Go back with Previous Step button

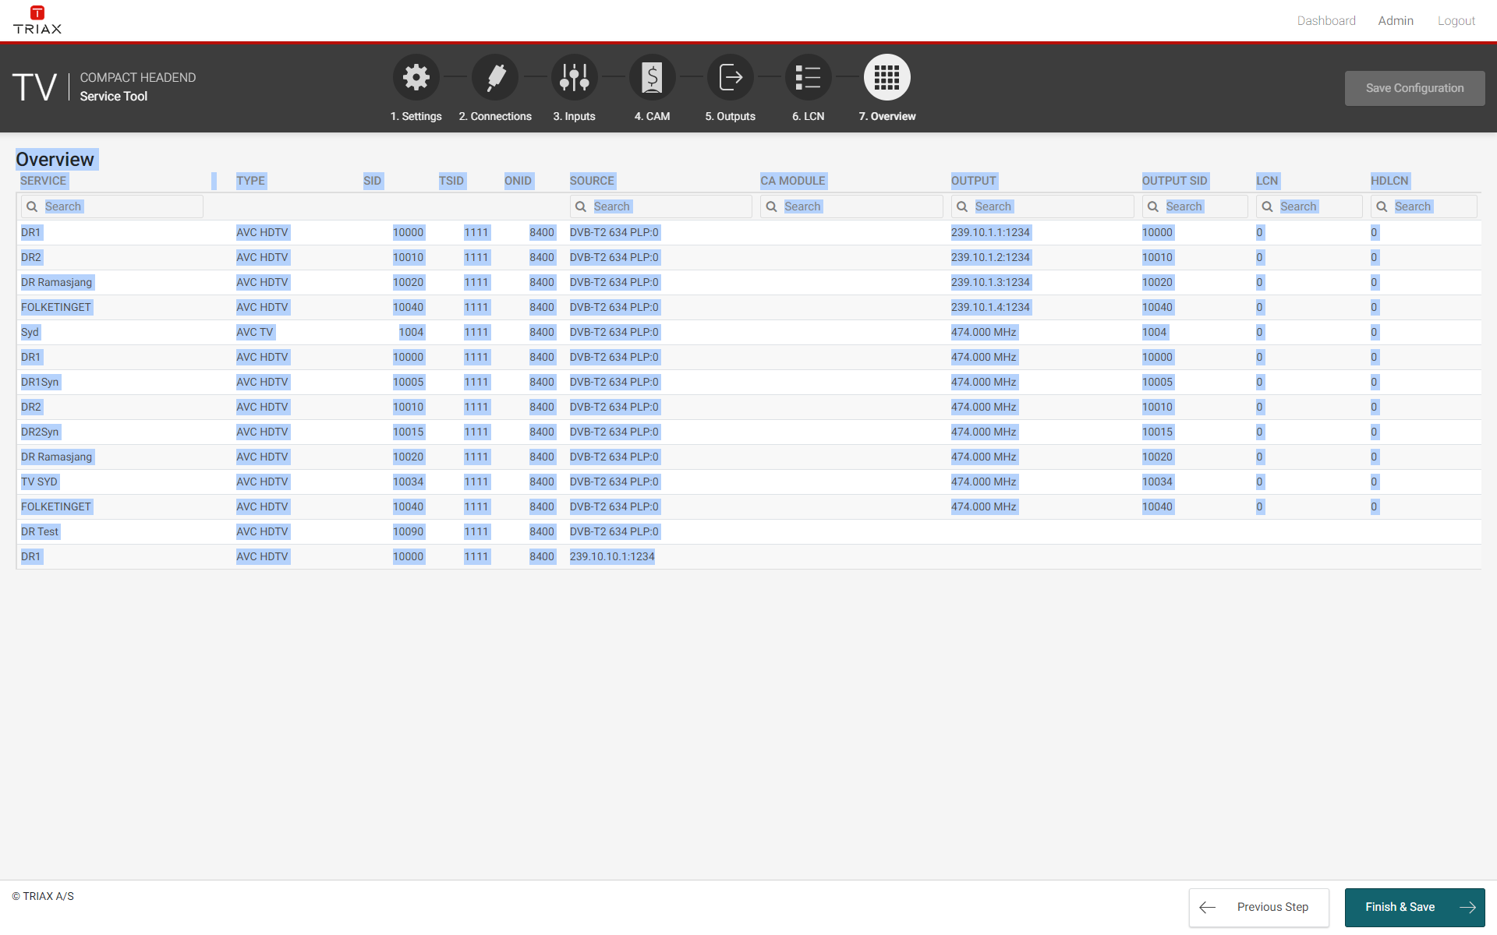[x=1258, y=907]
